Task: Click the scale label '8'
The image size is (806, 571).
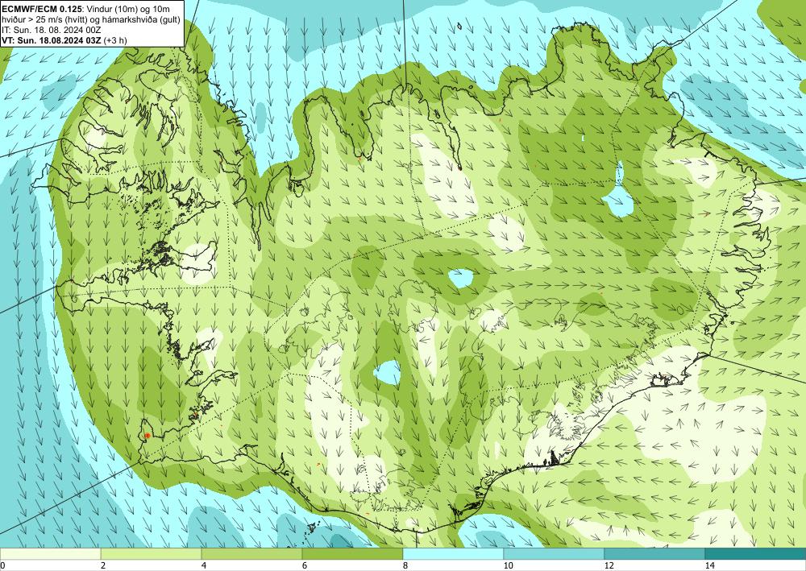Action: [405, 565]
